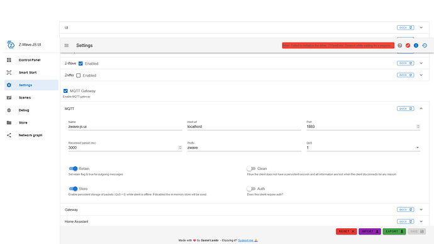Screen dimensions: 434x244
Task: Open Debug from the sidebar
Action: 31,110
